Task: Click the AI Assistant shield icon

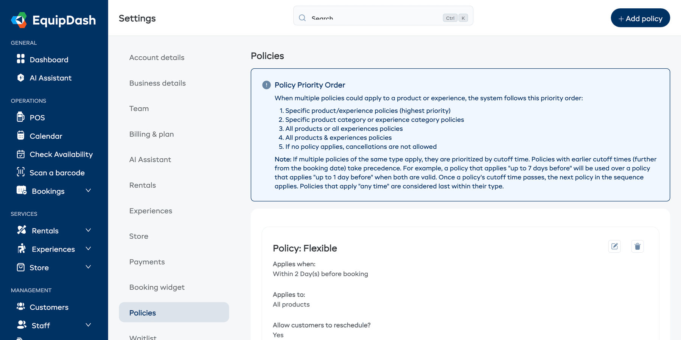Action: 21,78
